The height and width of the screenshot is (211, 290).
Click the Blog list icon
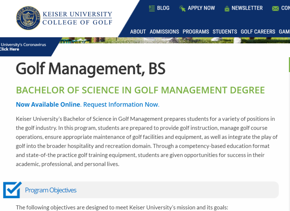pos(152,8)
